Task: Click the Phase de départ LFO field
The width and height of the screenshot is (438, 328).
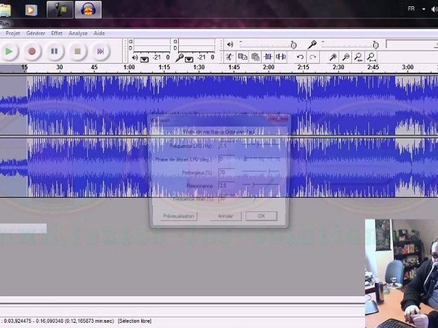Action: pyautogui.click(x=227, y=159)
